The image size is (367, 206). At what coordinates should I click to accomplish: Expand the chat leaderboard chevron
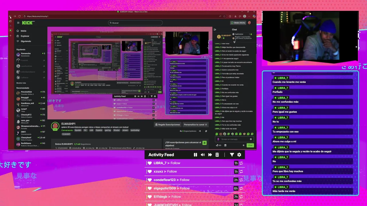[234, 42]
